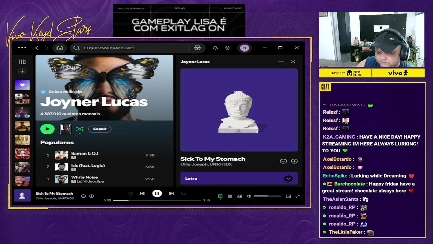Toggle shuffle on the artist page
The width and height of the screenshot is (433, 244).
tap(80, 129)
